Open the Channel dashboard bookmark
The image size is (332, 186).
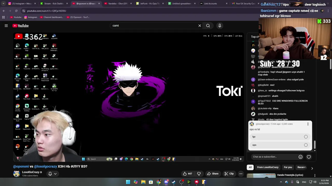(51, 17)
